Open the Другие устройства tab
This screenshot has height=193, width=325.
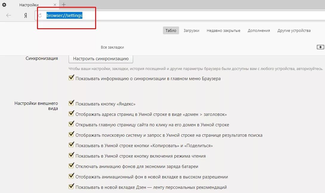click(x=294, y=31)
